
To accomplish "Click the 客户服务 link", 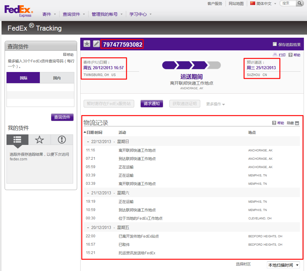I will tap(215, 3).
